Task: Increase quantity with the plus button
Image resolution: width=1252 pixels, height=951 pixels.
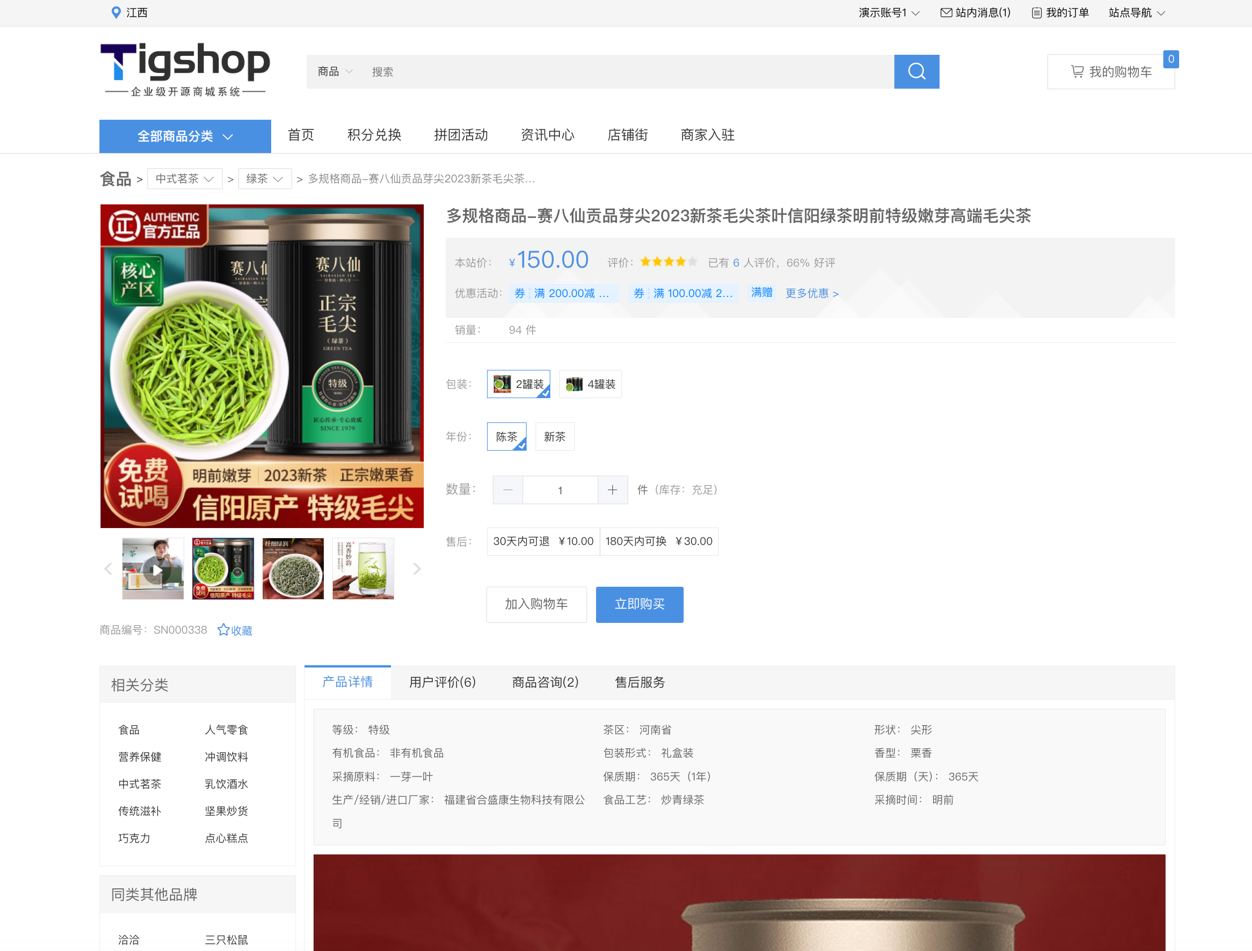Action: (612, 490)
